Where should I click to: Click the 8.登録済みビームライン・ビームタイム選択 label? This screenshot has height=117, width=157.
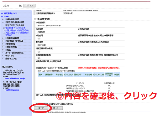click(52, 68)
